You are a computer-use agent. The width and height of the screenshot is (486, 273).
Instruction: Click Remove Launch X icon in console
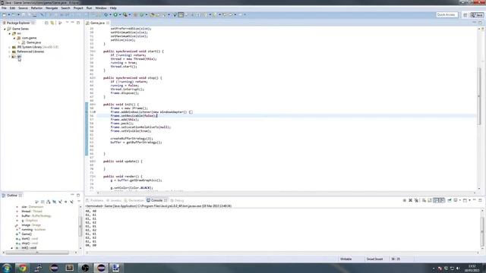click(x=410, y=200)
